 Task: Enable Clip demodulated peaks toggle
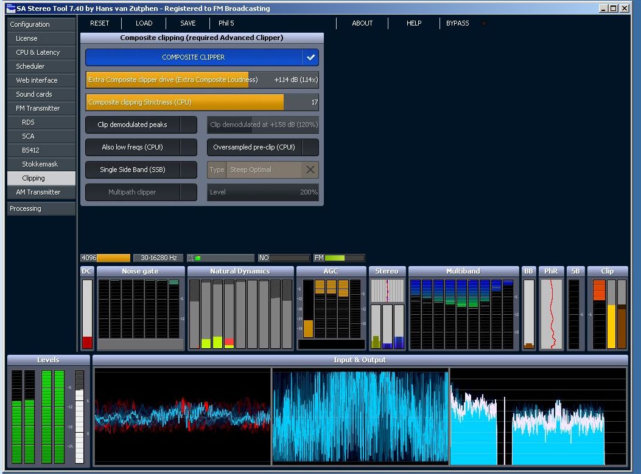pos(141,125)
